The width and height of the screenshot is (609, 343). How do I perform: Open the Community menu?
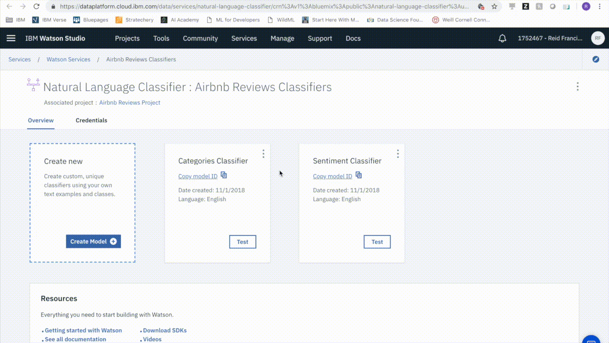coord(200,38)
